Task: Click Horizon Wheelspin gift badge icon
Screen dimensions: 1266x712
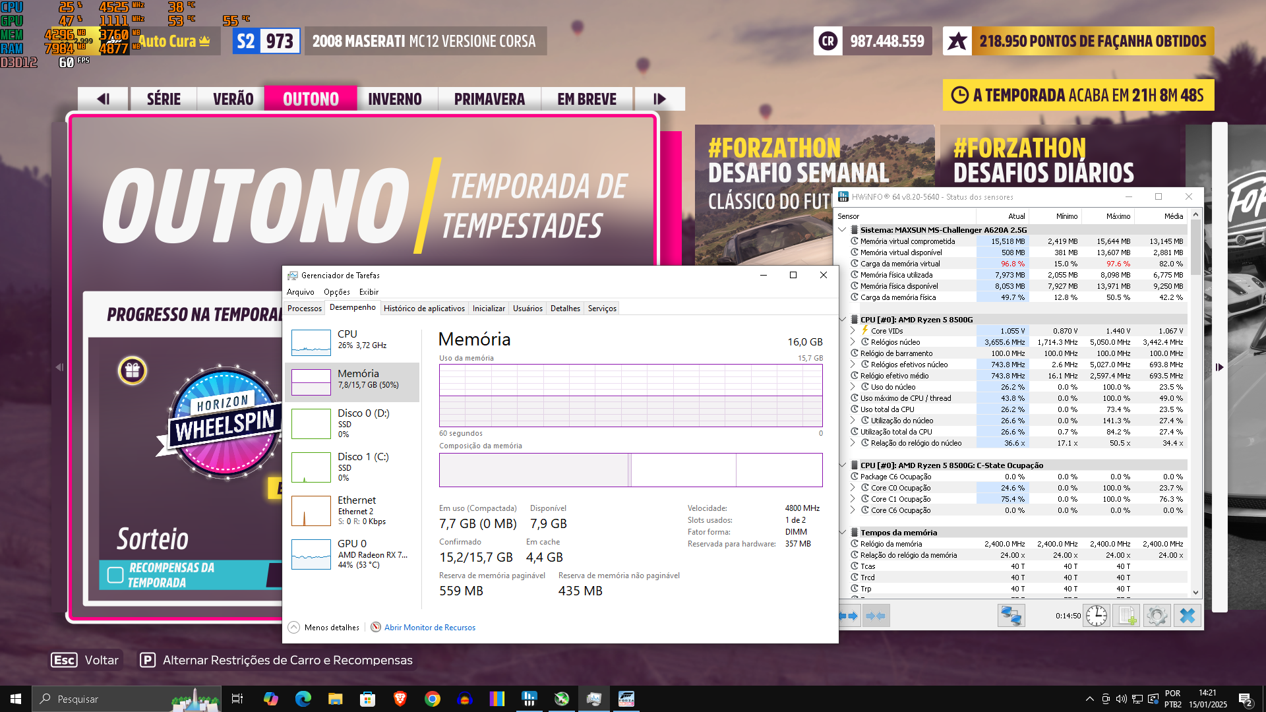Action: [x=132, y=371]
